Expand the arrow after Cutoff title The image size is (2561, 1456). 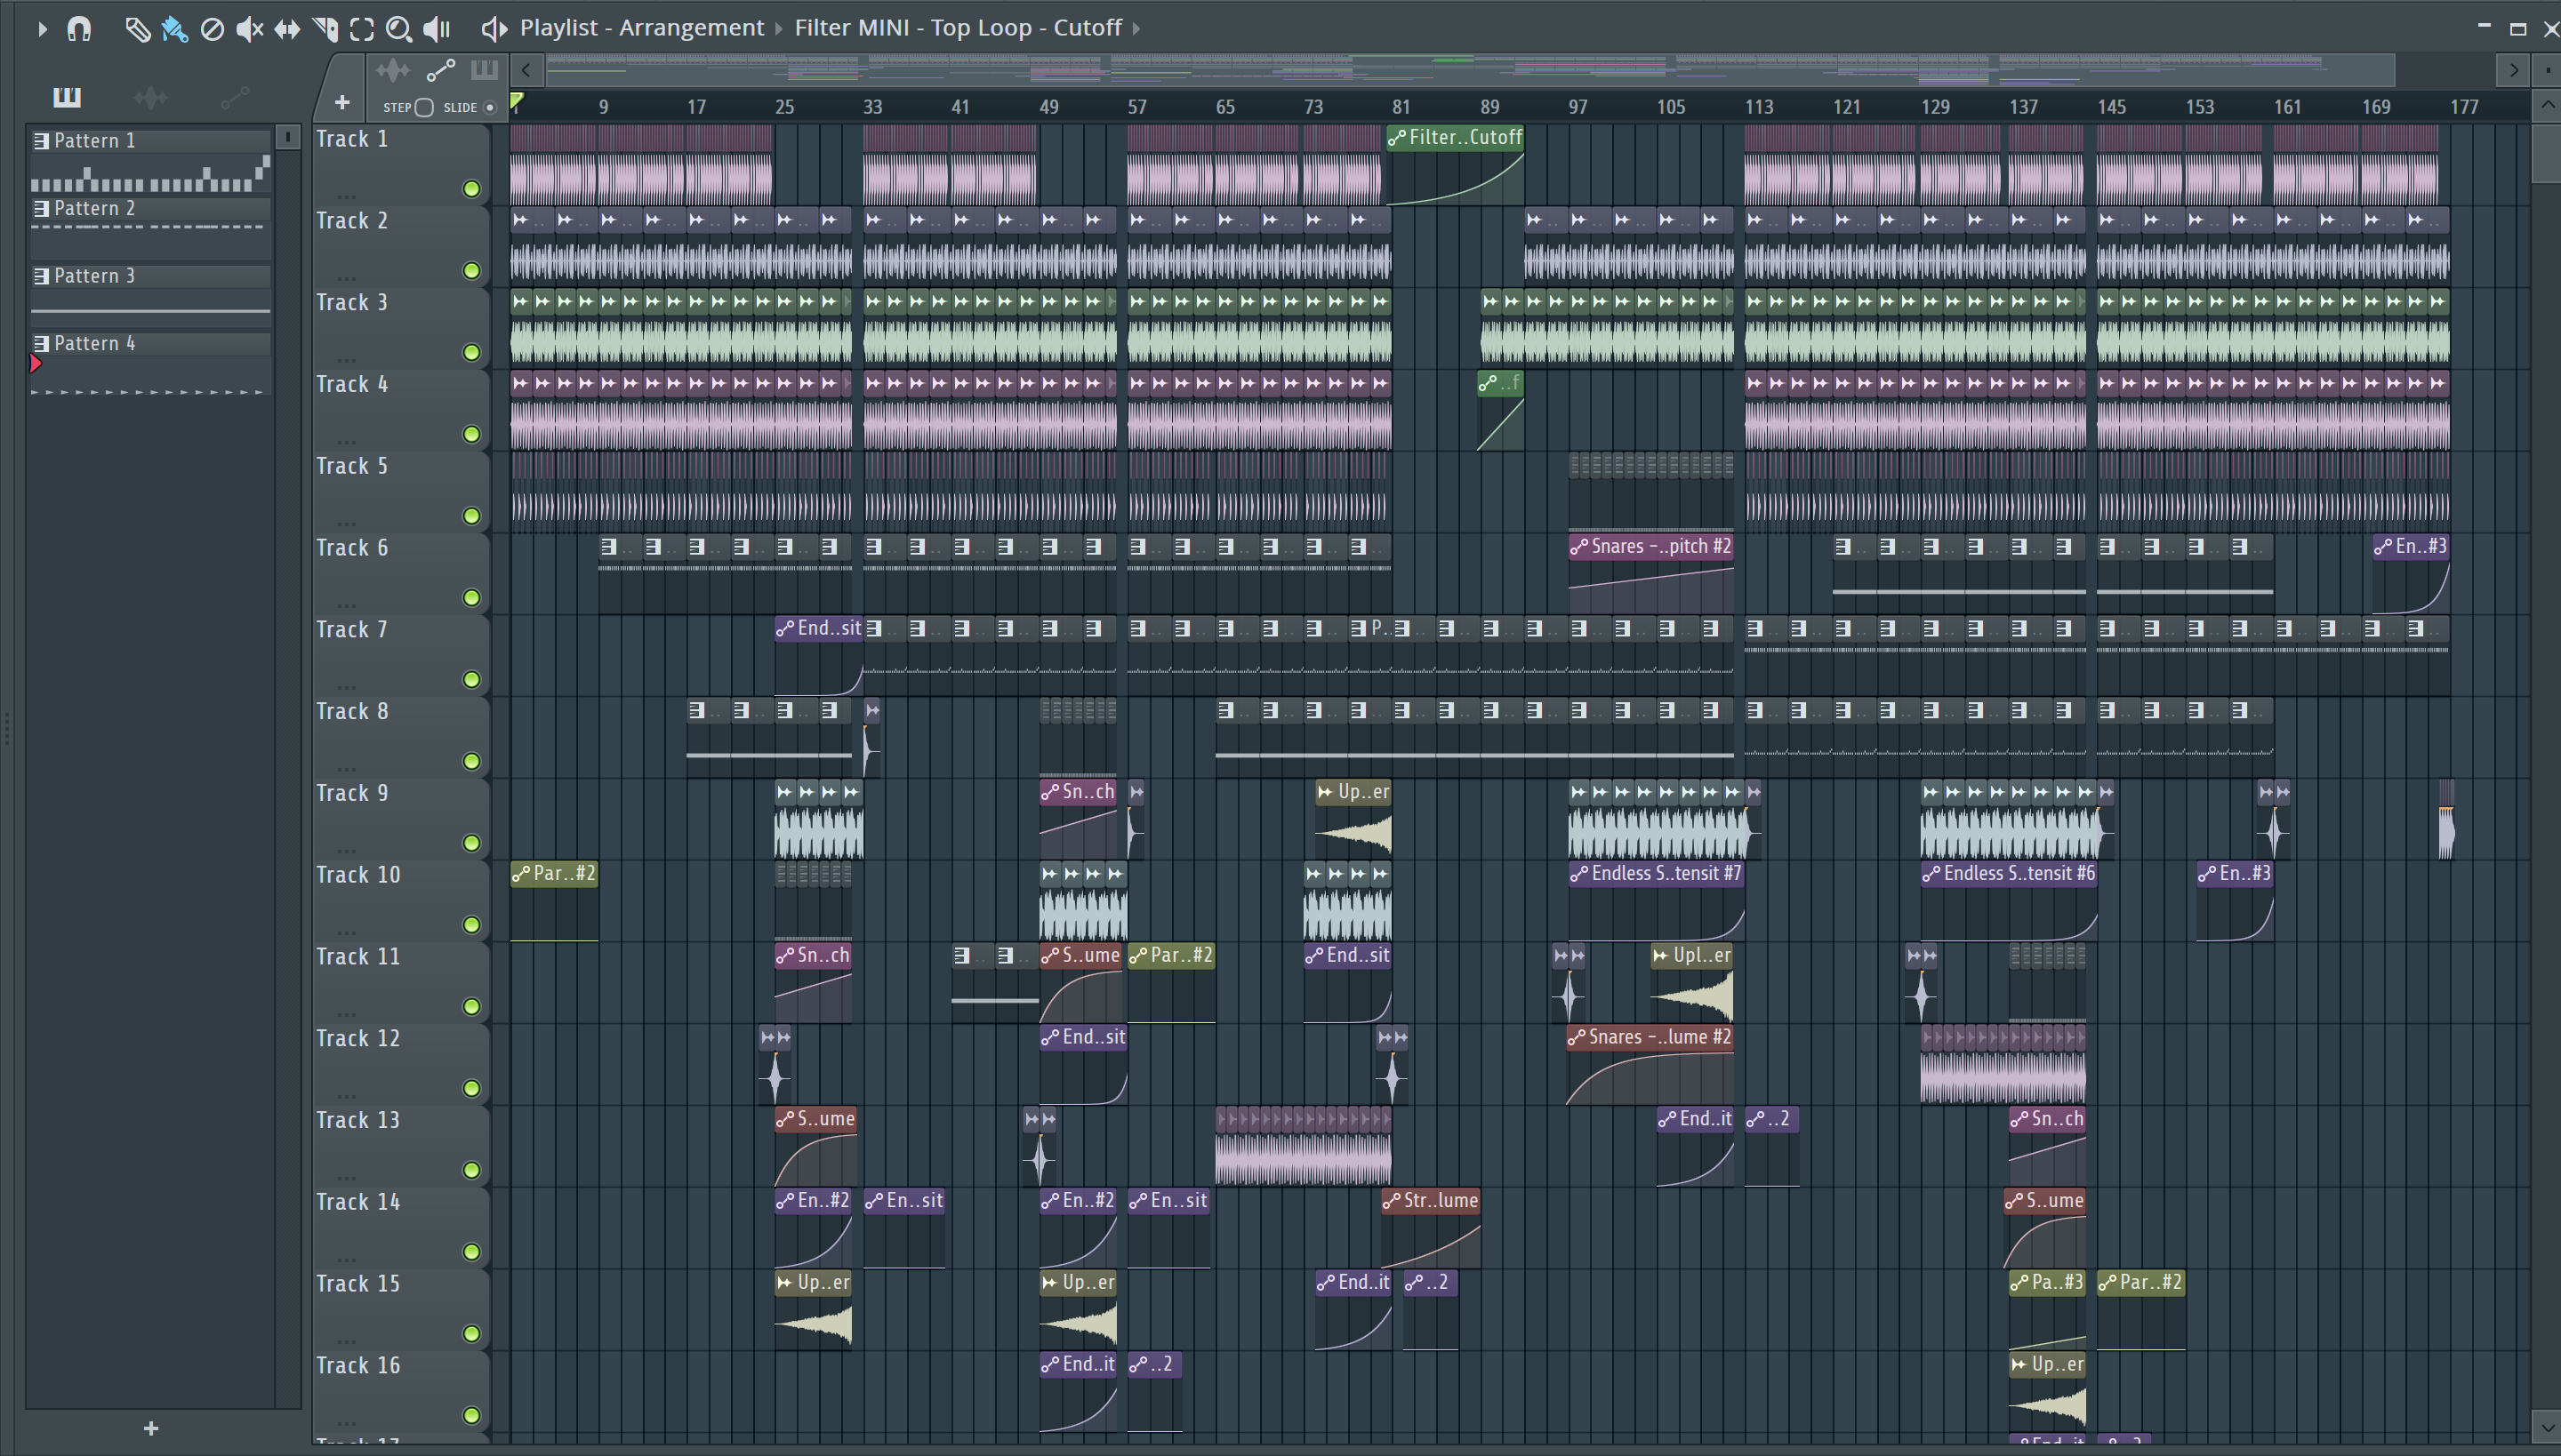coord(1136,28)
